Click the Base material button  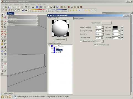[106, 23]
